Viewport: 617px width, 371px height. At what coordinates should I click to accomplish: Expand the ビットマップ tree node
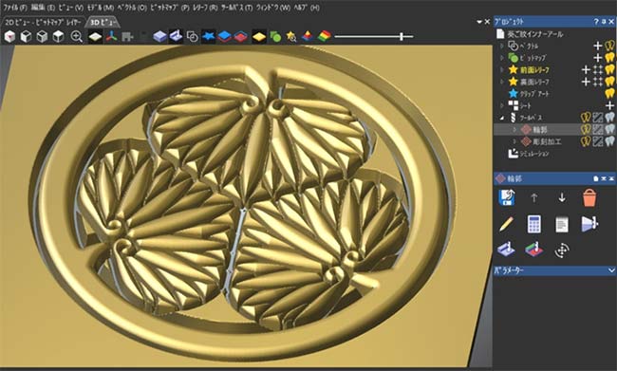[x=502, y=58]
